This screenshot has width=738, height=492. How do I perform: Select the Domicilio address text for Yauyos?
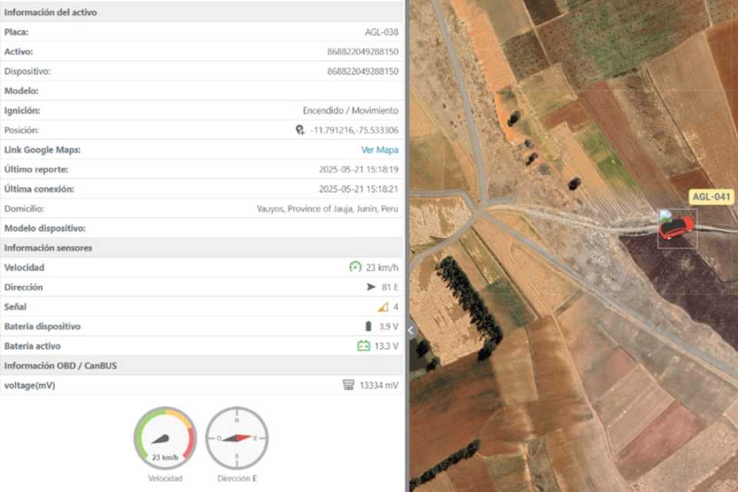coord(327,209)
